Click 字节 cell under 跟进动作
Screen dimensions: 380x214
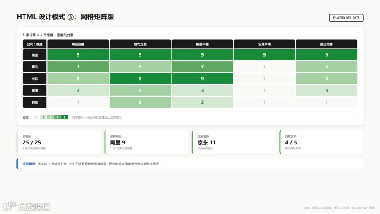point(326,79)
